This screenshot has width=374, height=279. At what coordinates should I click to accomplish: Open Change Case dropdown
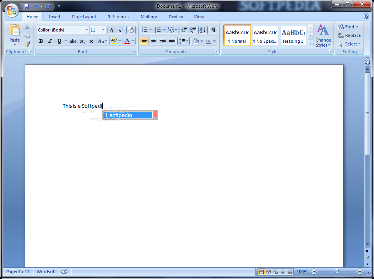click(x=102, y=42)
